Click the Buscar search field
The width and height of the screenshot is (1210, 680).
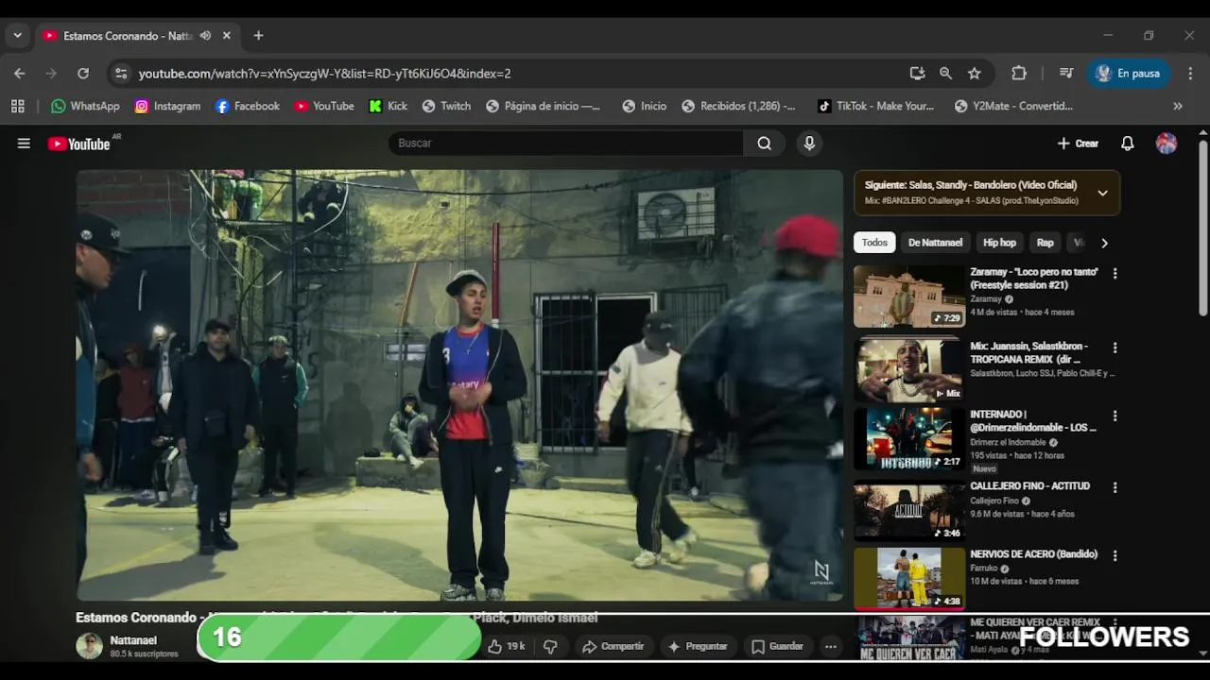(565, 144)
